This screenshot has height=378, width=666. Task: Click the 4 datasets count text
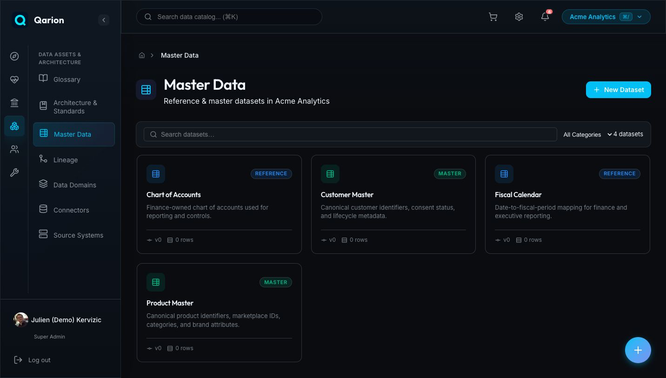pos(628,134)
